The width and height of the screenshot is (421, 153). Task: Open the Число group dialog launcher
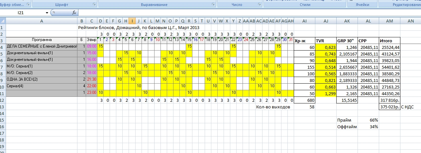259,5
